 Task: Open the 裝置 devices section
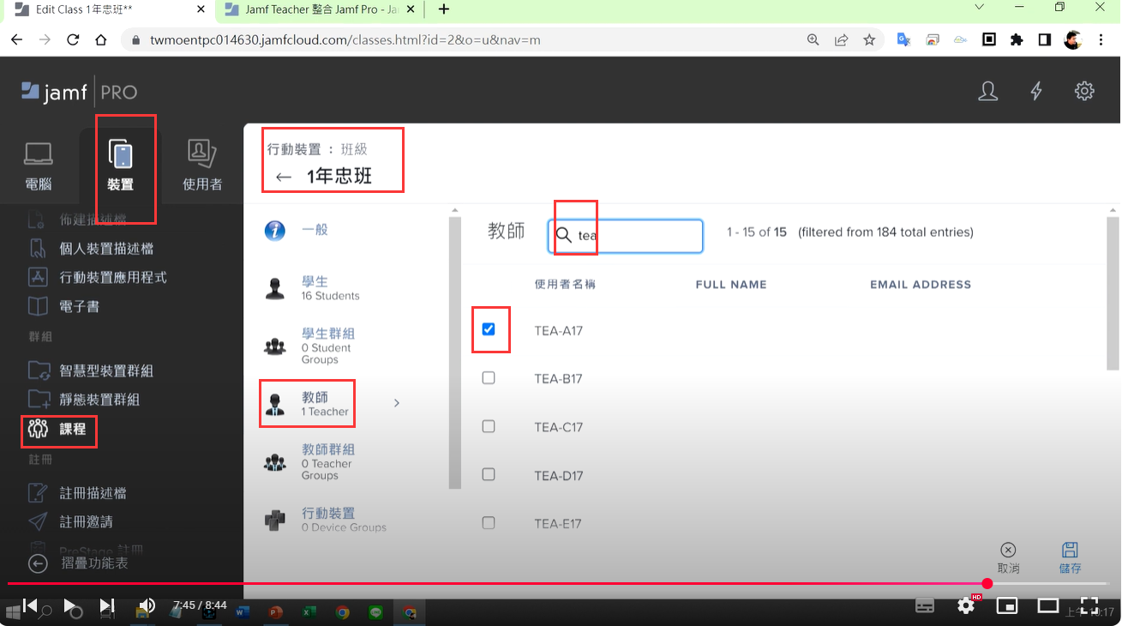point(121,166)
